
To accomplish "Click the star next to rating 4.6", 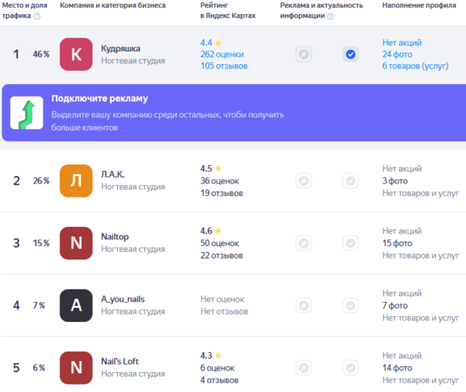I will 218,231.
